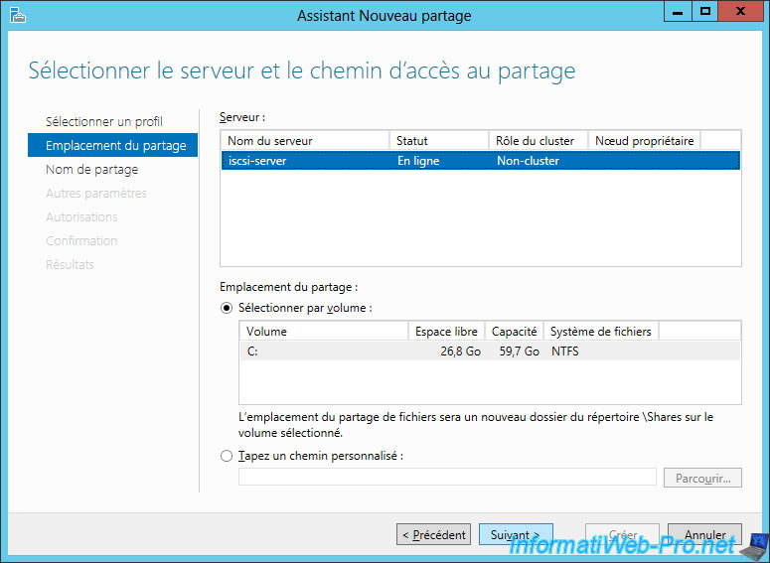
Task: Select the 'Sélectionner par volume' radio button
Action: (x=226, y=308)
